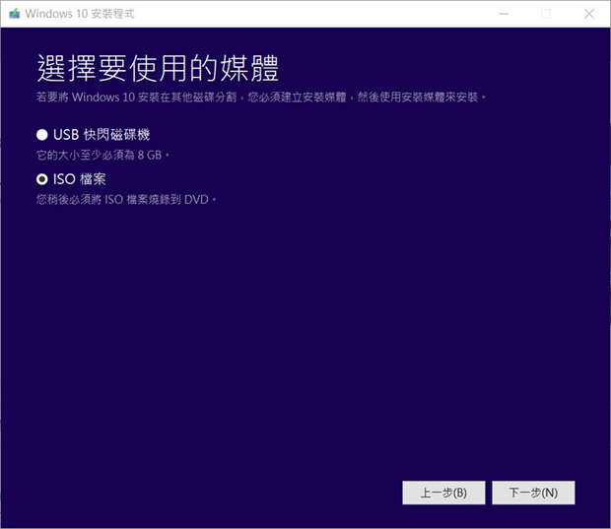
Task: Choose the ISO 檔案 radio button
Action: click(41, 179)
